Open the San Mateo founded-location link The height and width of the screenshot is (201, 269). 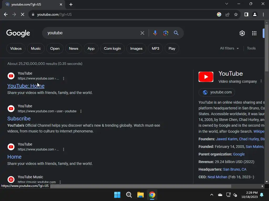tap(255, 147)
